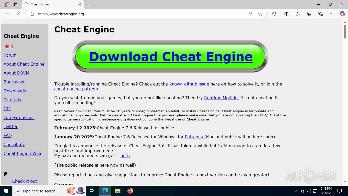Open About DBVM link
This screenshot has width=348, height=196.
[x=16, y=73]
